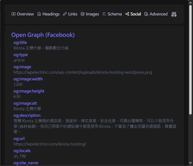Click the og:description paragraph text
193x166 pixels.
pyautogui.click(x=95, y=126)
